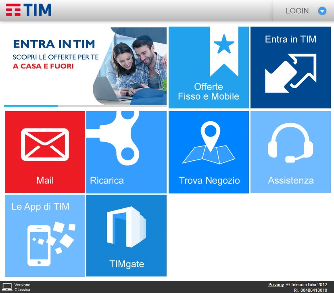Click the laptop icon for Versione Classica
Image resolution: width=334 pixels, height=293 pixels.
tap(6, 287)
